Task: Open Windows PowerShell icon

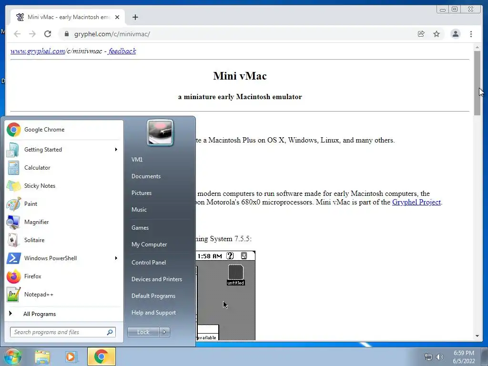Action: (x=13, y=258)
